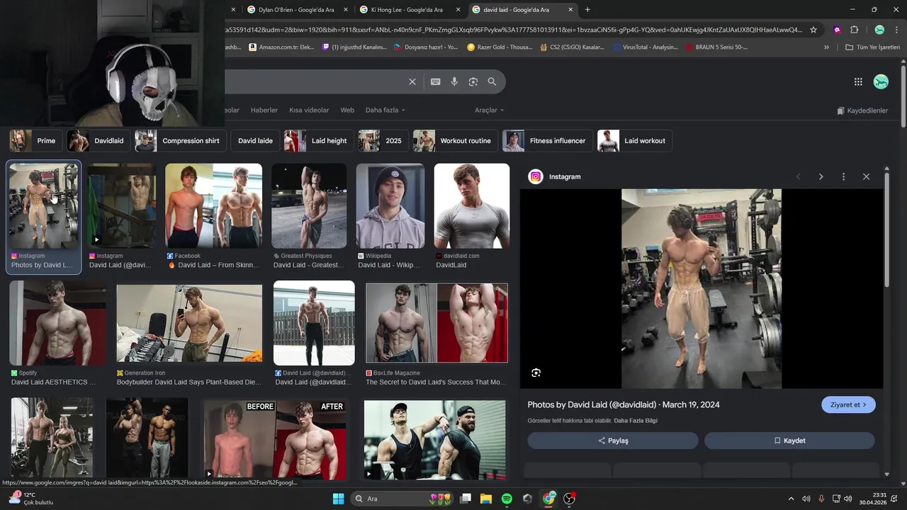
Task: Open Task View on the taskbar
Action: [x=466, y=499]
